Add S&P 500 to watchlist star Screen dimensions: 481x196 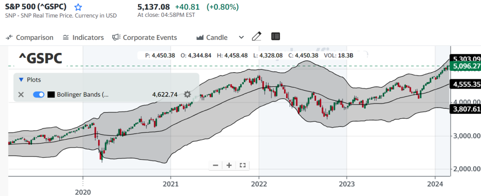(x=78, y=7)
